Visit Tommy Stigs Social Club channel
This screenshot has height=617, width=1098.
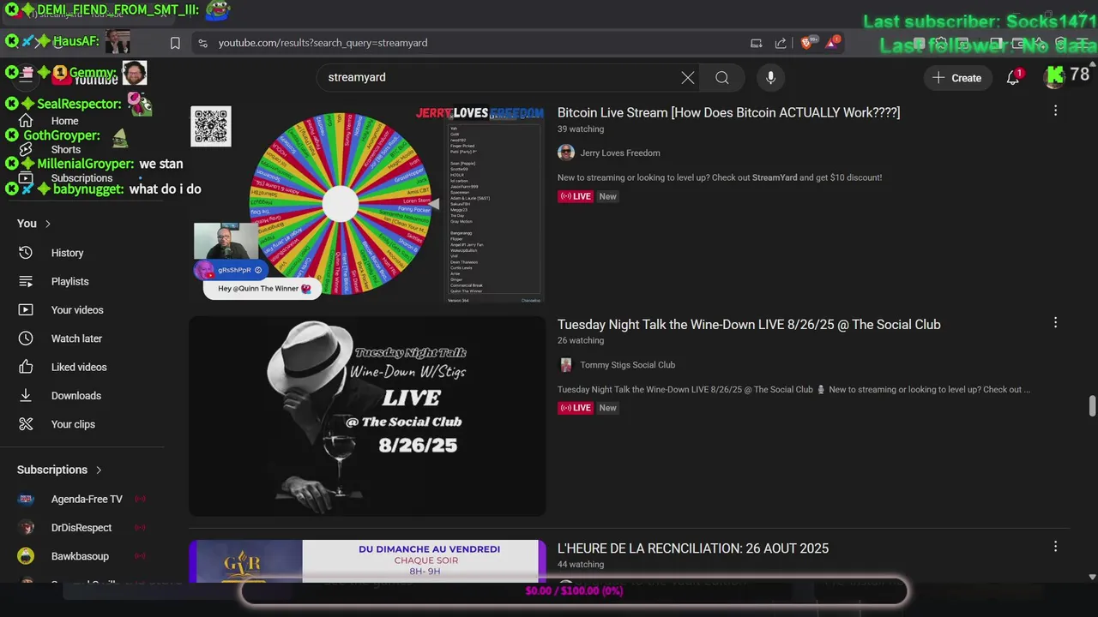[627, 365]
